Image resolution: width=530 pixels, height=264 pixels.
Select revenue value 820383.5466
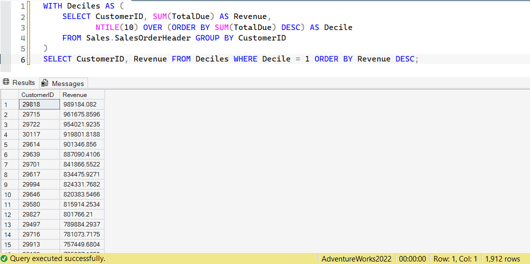(x=82, y=194)
